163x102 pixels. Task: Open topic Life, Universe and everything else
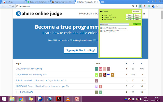(31, 75)
